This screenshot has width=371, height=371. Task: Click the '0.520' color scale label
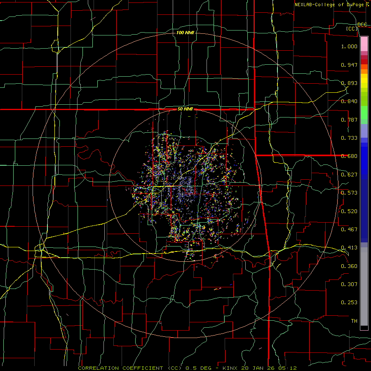tap(349, 211)
